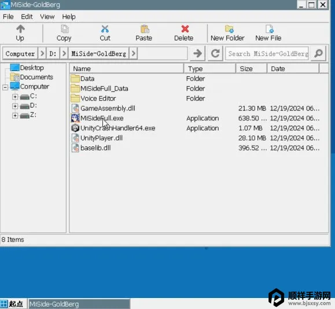Go up one folder level
The image size is (335, 309).
click(x=20, y=33)
